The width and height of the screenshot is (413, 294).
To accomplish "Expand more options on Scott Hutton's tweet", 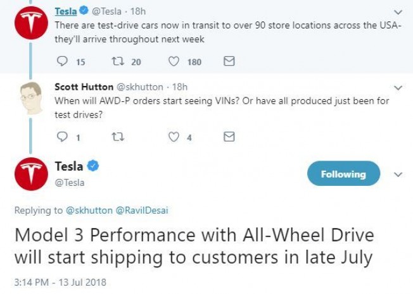I will [x=398, y=88].
